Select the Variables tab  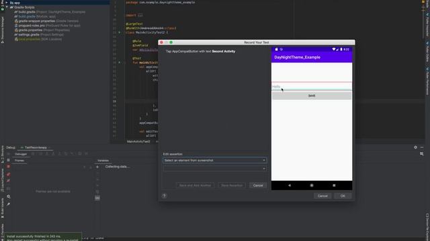(x=103, y=161)
